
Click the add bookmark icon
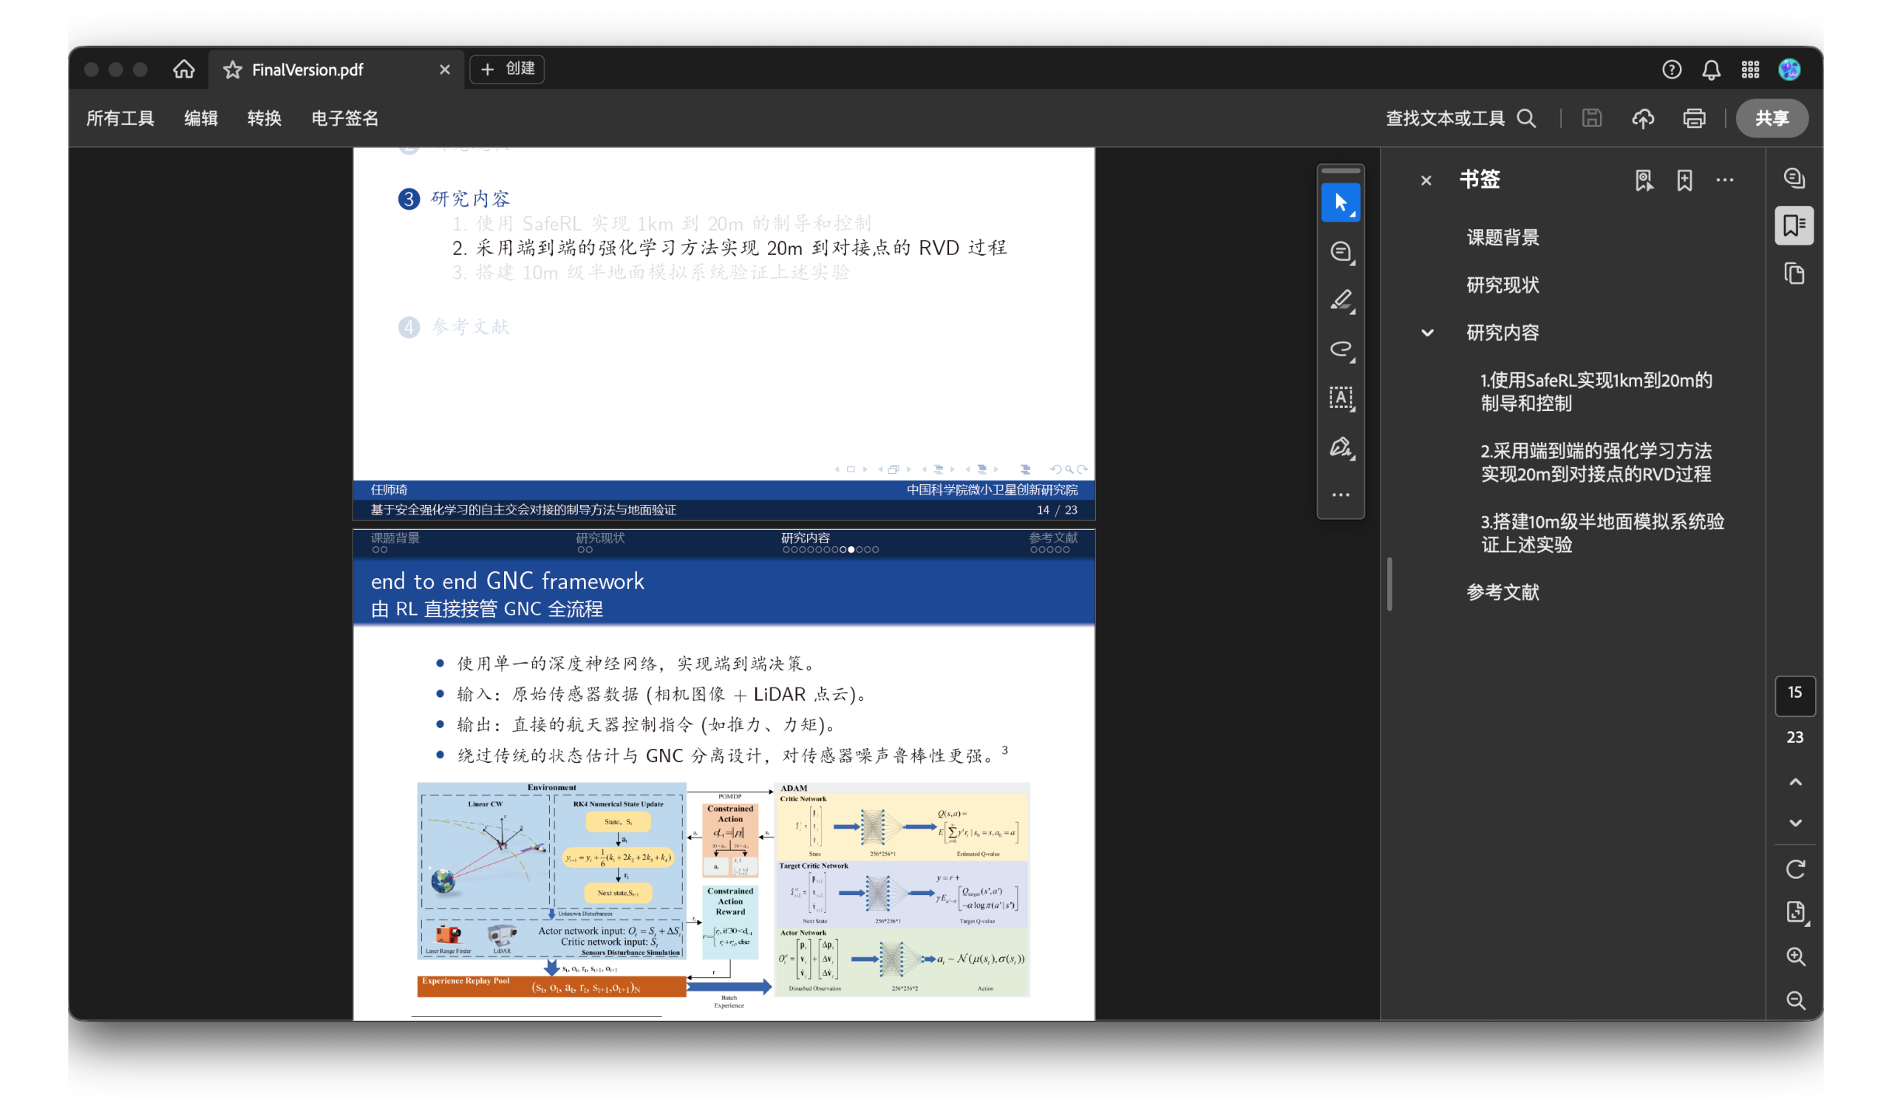(x=1684, y=180)
